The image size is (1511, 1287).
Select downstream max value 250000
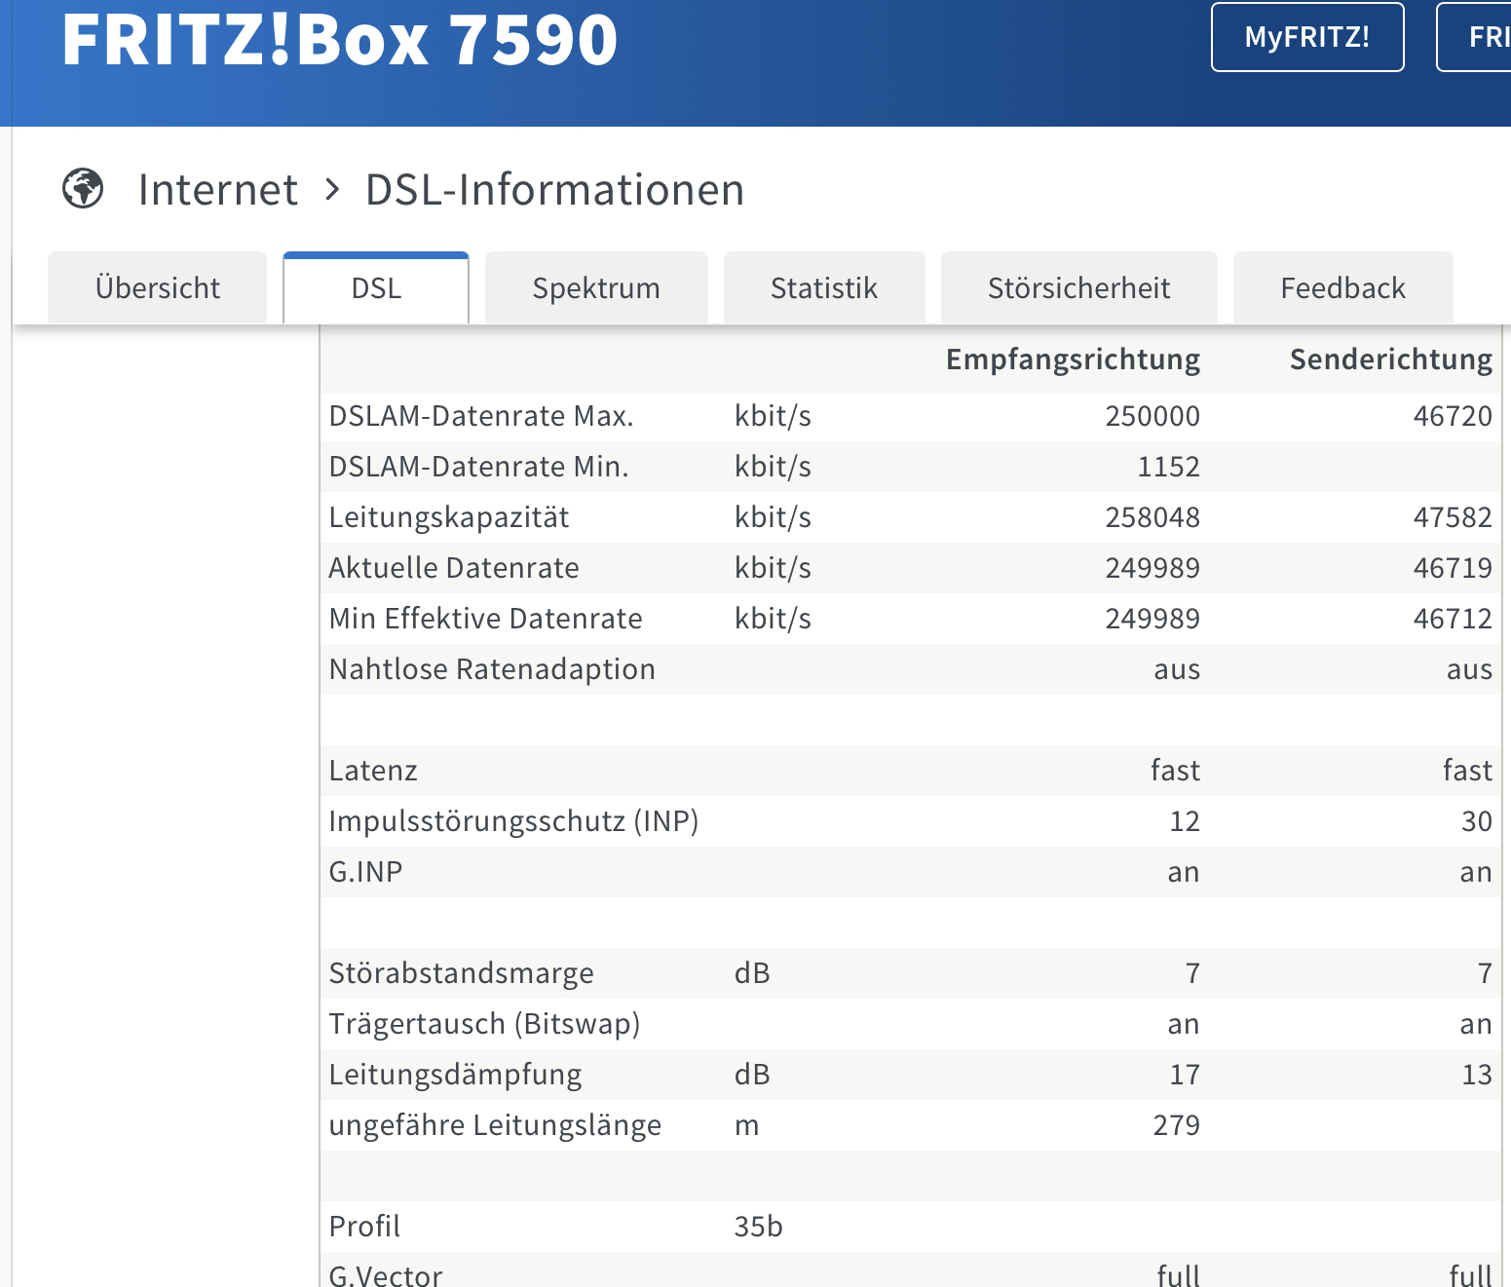point(1152,416)
